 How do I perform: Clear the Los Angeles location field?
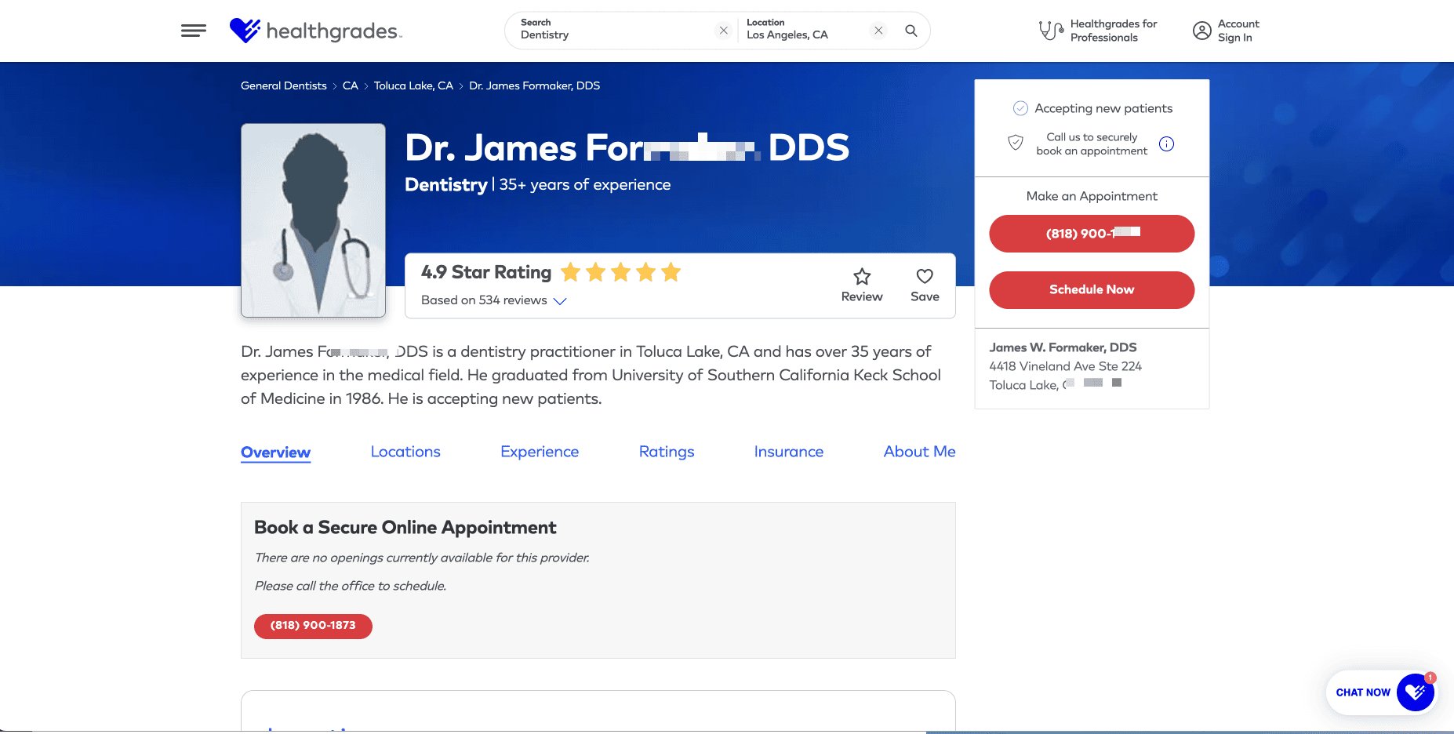pos(878,31)
